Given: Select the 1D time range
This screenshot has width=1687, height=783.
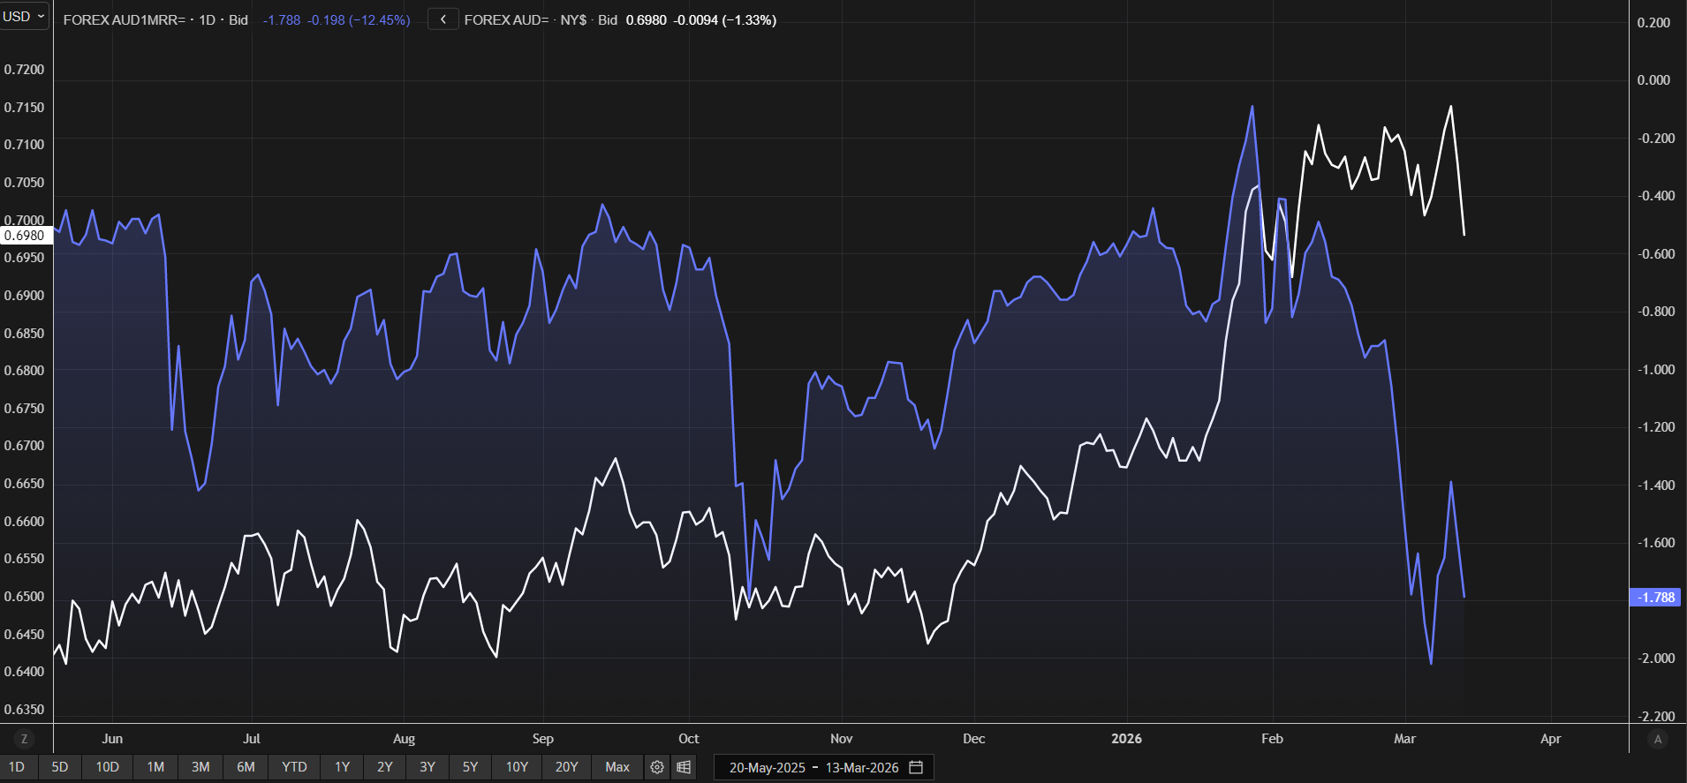Looking at the screenshot, I should [x=17, y=767].
